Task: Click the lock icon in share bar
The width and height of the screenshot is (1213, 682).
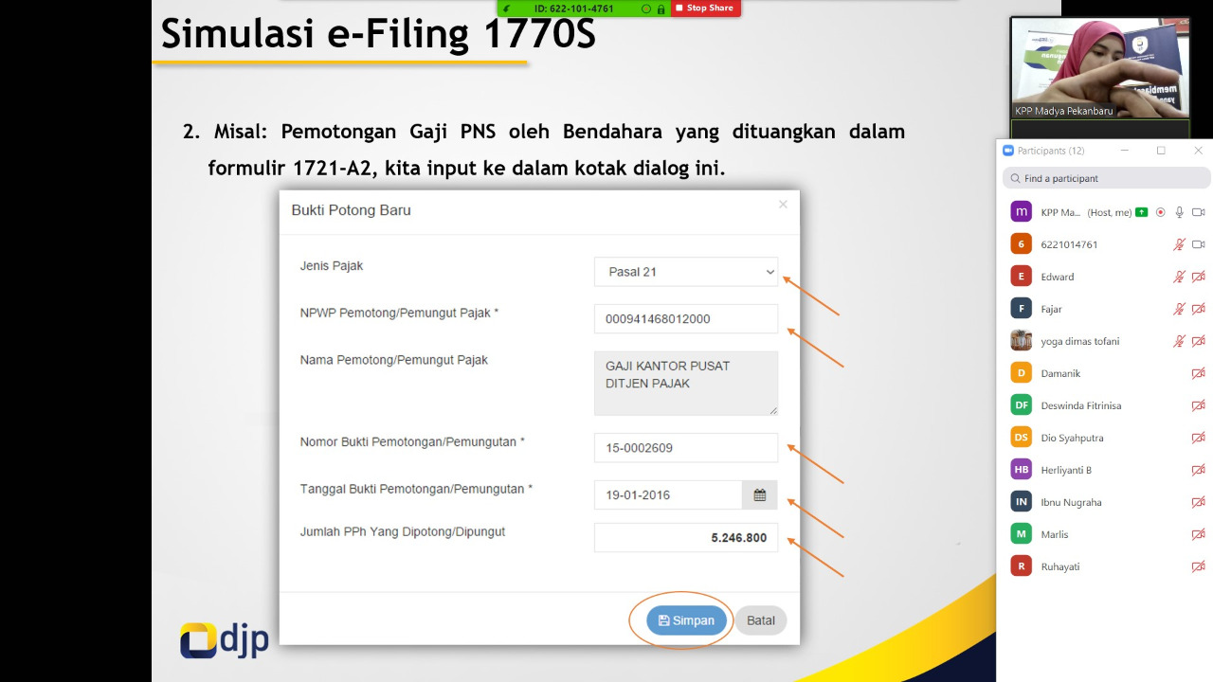Action: coord(661,9)
